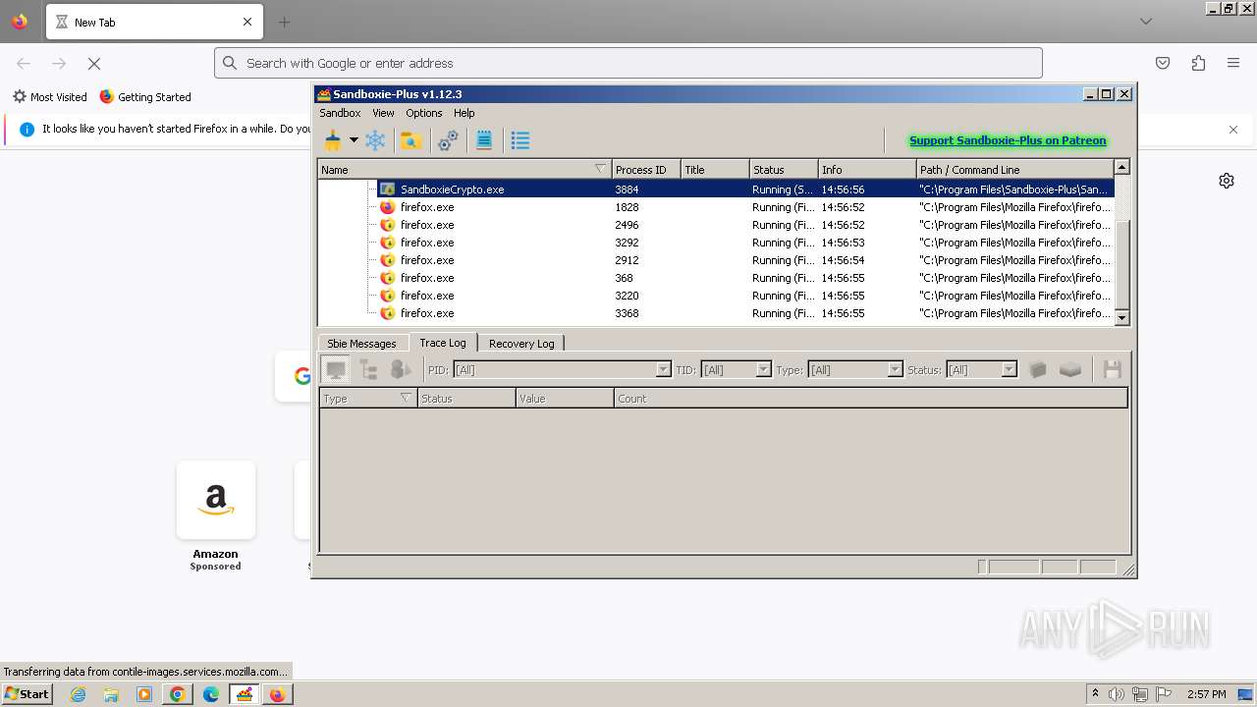The height and width of the screenshot is (707, 1257).
Task: Open global settings gears icon in toolbar
Action: pyautogui.click(x=448, y=140)
